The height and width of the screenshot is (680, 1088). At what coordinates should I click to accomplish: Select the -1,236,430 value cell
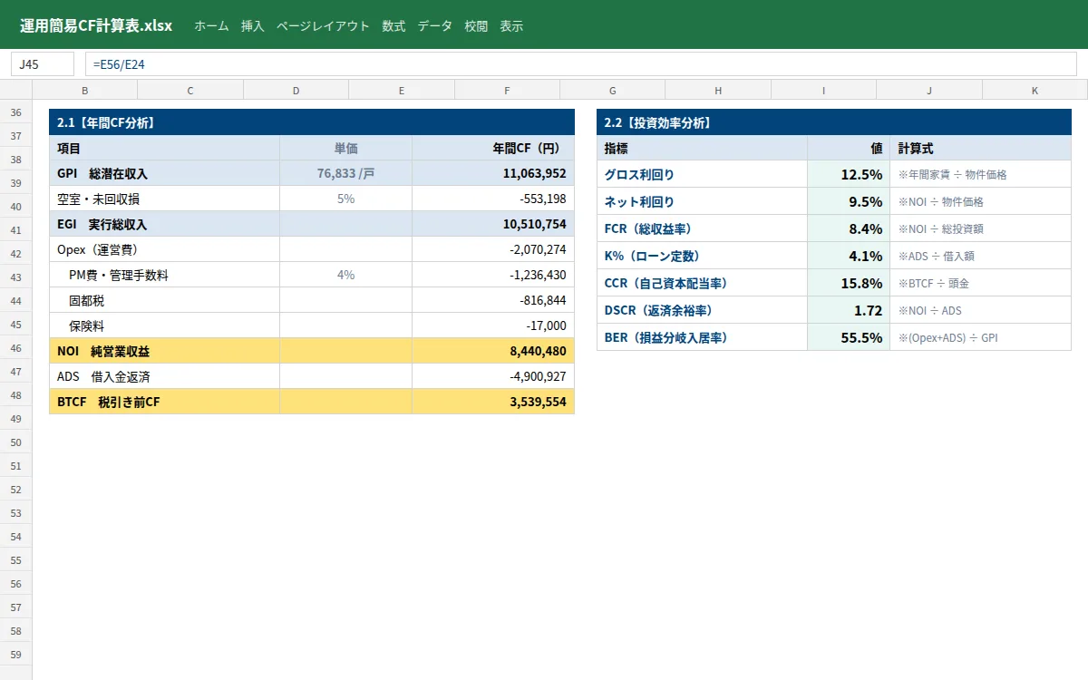493,275
